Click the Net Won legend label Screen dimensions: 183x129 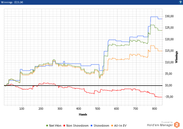[x=55, y=126]
